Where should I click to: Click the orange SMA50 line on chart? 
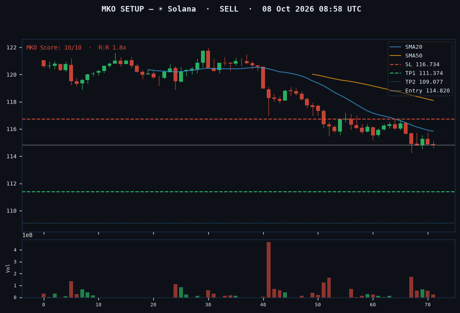tap(372, 86)
